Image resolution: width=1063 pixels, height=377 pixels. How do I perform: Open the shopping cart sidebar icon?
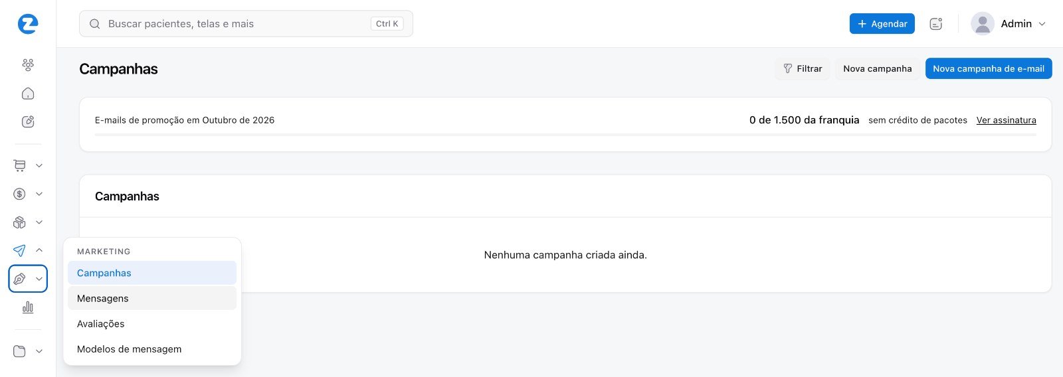coord(20,165)
